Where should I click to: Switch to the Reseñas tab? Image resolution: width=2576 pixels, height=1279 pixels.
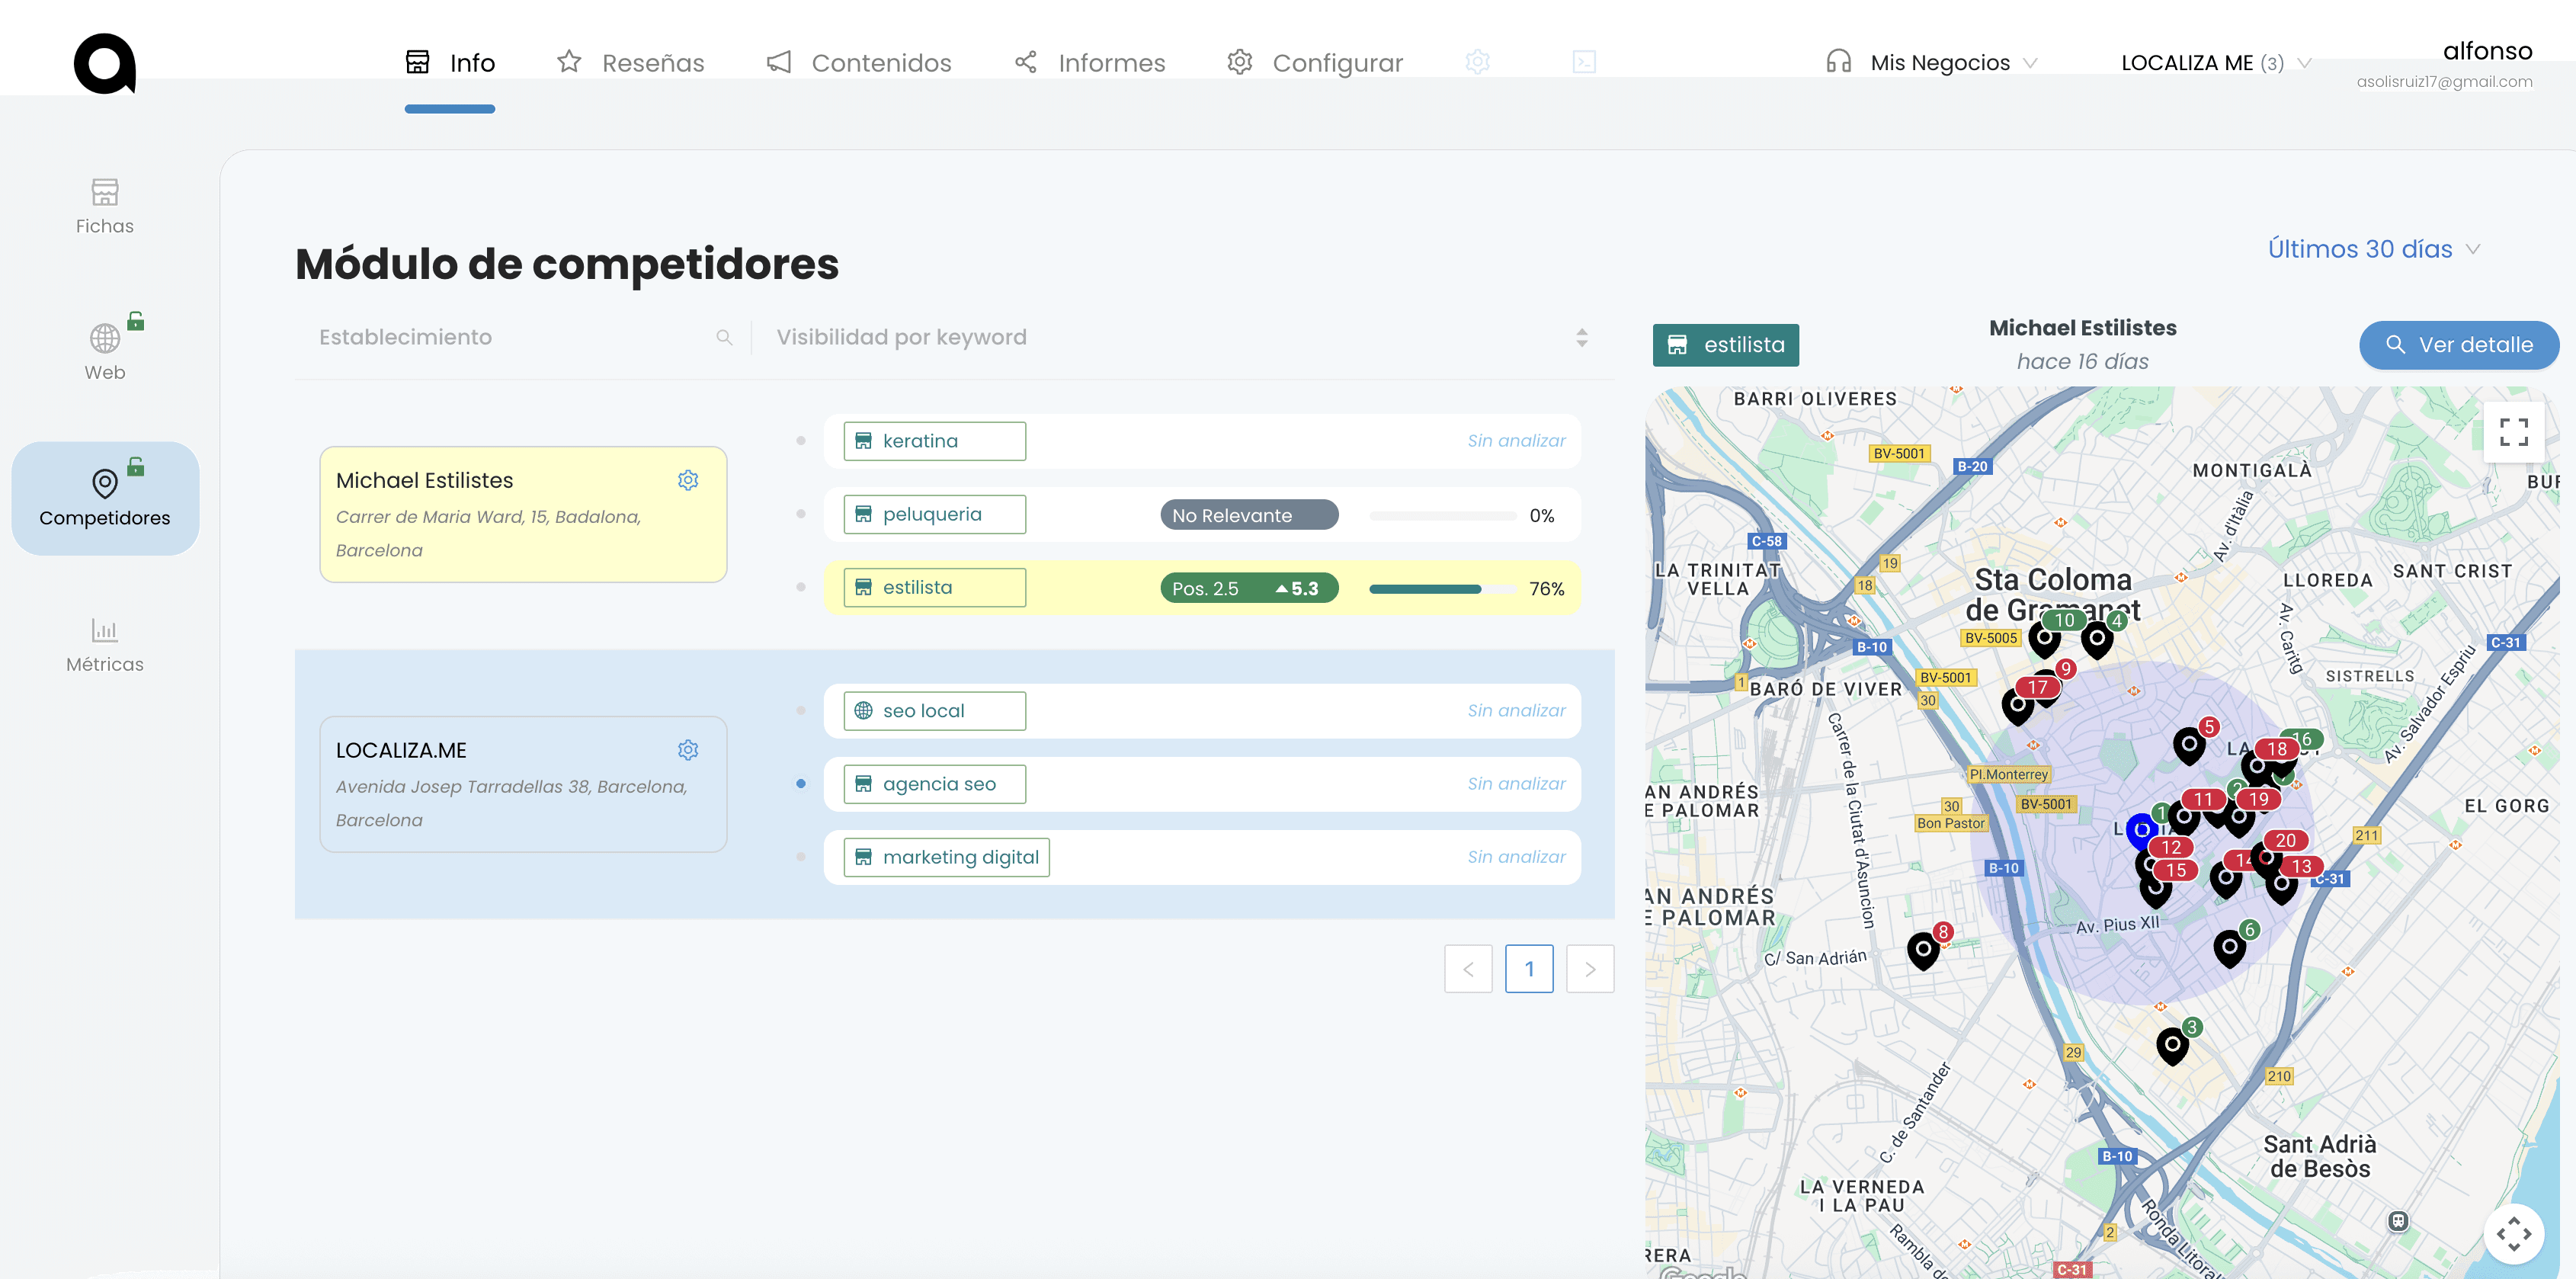pyautogui.click(x=631, y=63)
